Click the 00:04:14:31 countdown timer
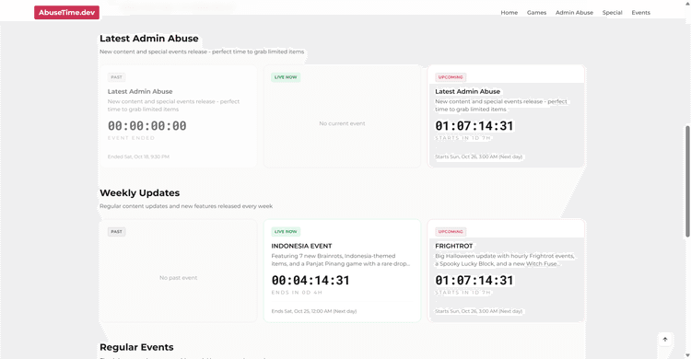The image size is (691, 359). 310,281
